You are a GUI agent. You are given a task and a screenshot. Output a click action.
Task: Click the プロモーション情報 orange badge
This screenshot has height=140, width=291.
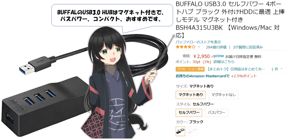190,69
